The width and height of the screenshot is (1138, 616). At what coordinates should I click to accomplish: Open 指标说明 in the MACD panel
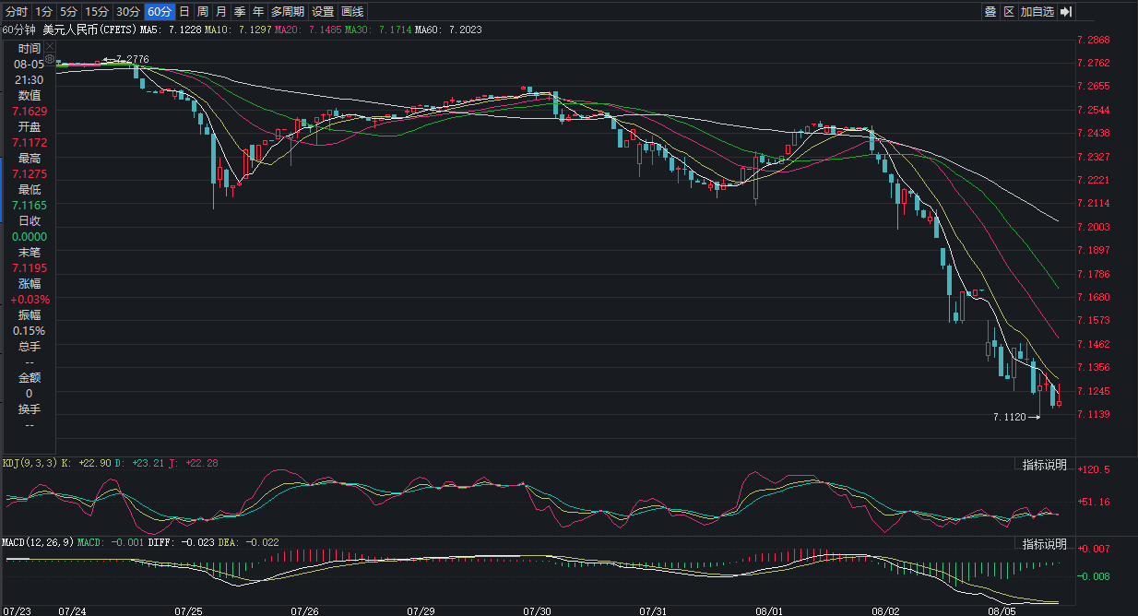(x=1044, y=543)
